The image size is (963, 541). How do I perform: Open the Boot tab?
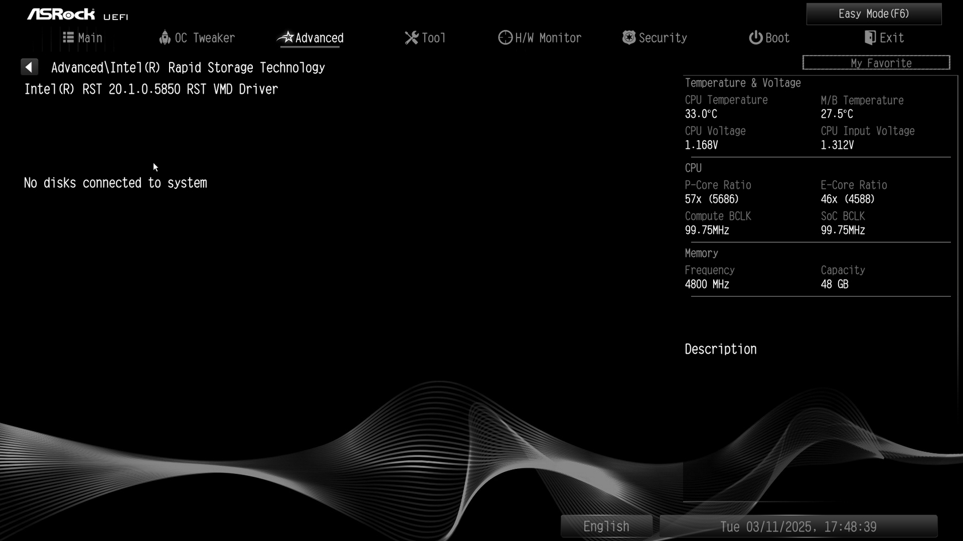(x=769, y=38)
